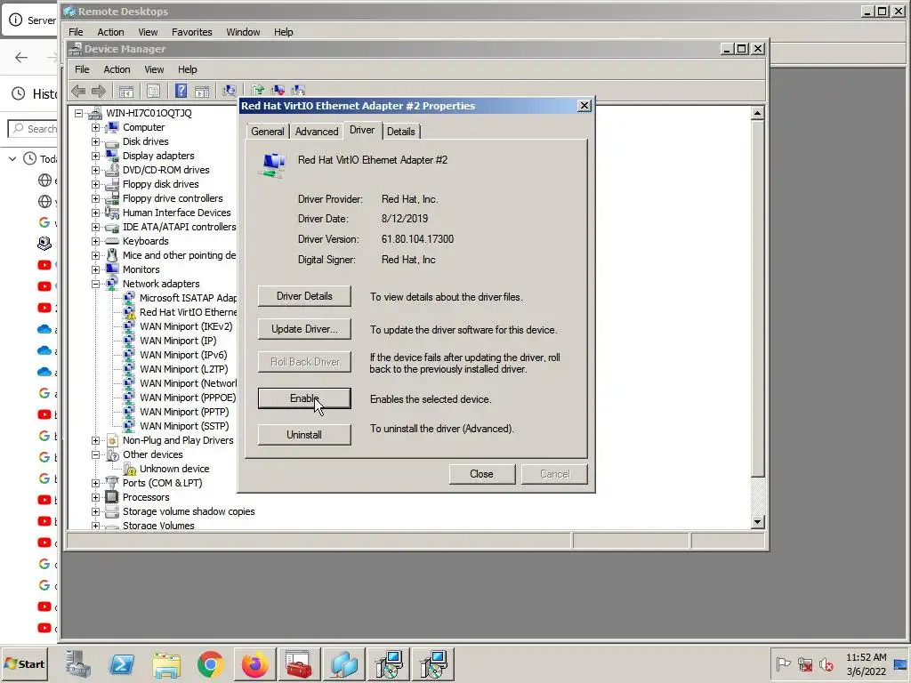Click the muted volume tray icon
The width and height of the screenshot is (911, 683).
coord(826,663)
